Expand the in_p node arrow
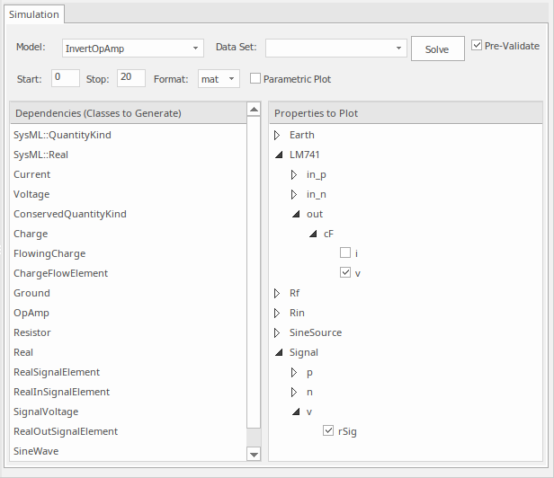The height and width of the screenshot is (478, 554). click(294, 174)
